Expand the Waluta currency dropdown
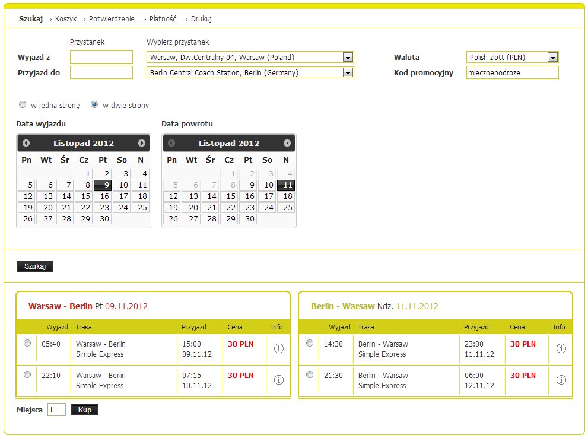 [x=552, y=58]
